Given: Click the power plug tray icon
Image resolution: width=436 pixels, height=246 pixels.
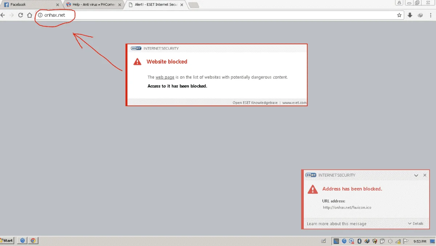Looking at the screenshot, I should (382, 241).
